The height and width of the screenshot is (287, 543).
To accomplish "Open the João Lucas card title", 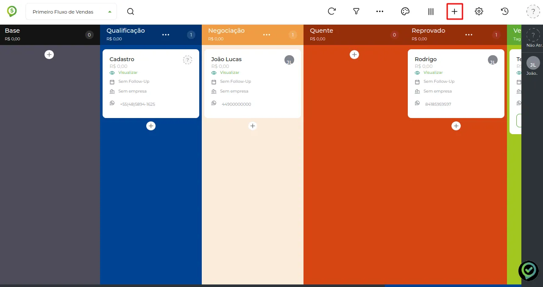I will [x=226, y=59].
